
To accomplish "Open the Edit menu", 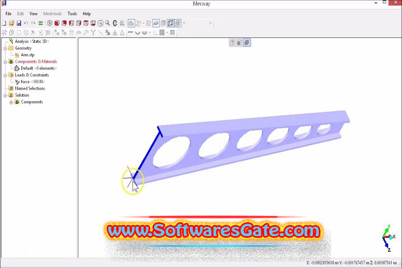I will point(20,13).
